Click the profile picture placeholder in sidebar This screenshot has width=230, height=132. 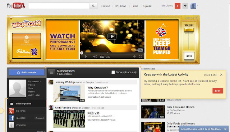tap(17, 88)
